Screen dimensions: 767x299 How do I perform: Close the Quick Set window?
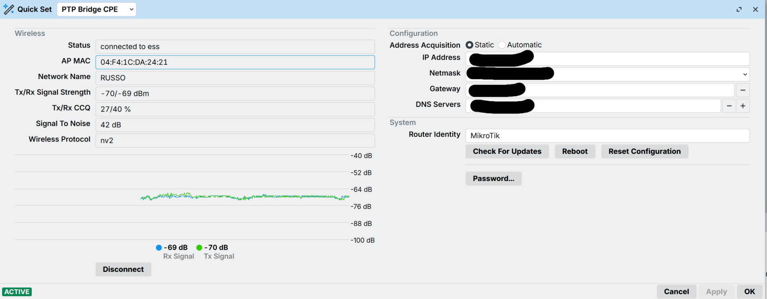(755, 9)
